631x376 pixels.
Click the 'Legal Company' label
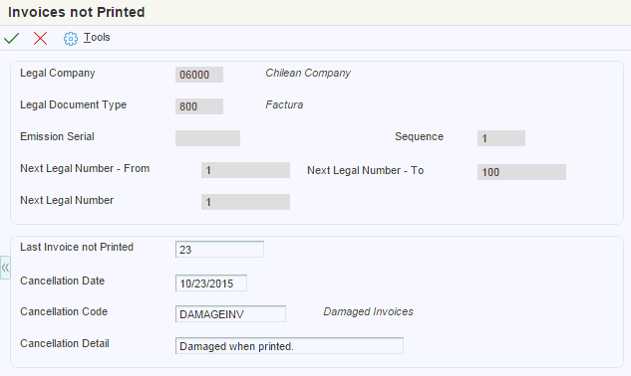pyautogui.click(x=58, y=74)
